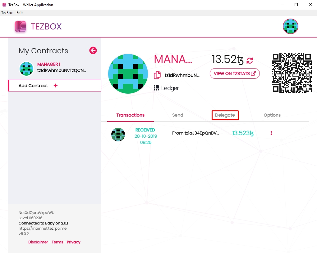Click the RECEIVED transaction status label
Viewport: 317px width, 253px height.
[145, 130]
